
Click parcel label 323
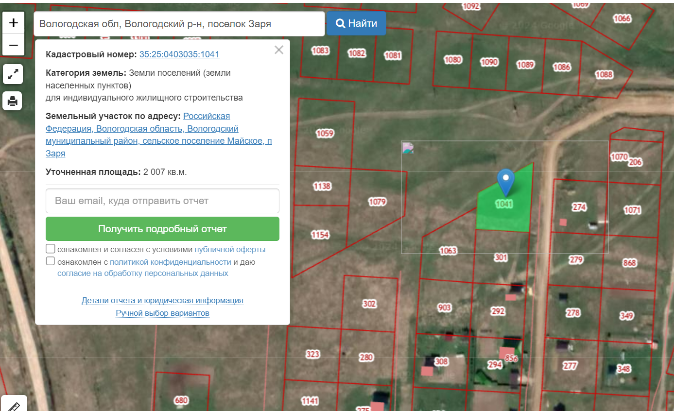[x=312, y=354]
